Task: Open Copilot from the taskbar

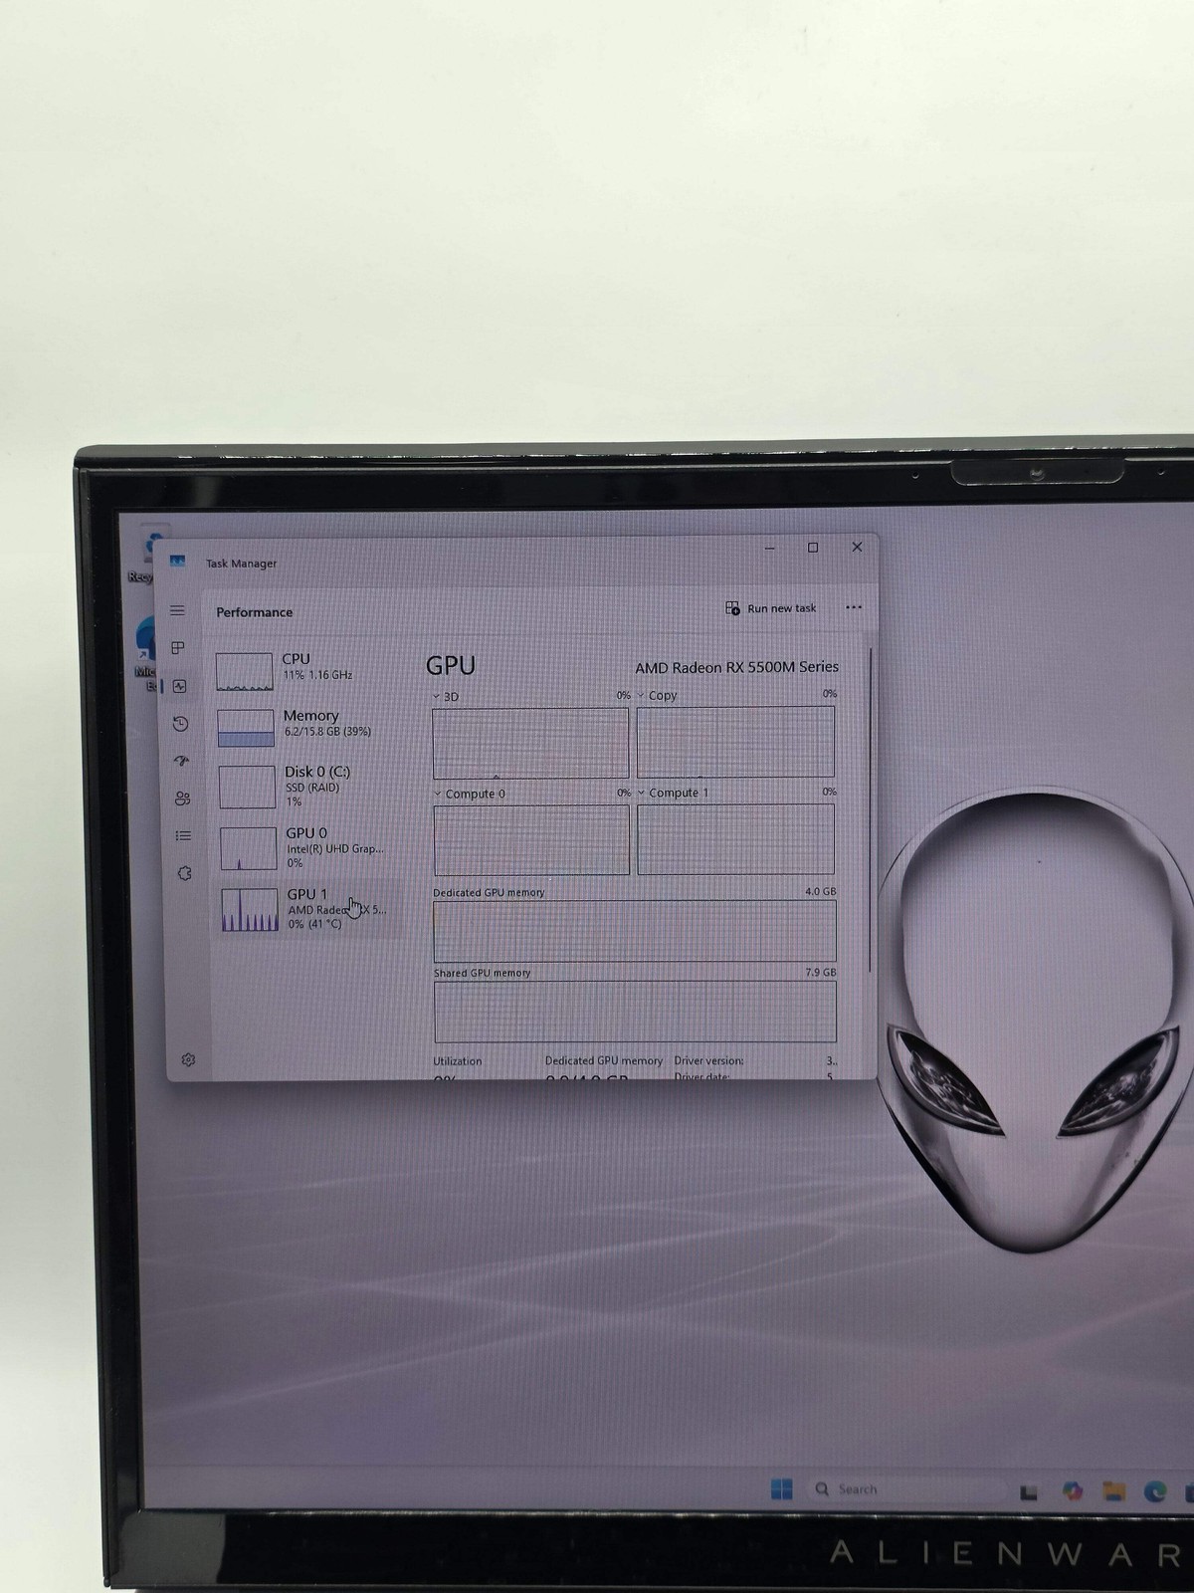Action: (1072, 1490)
